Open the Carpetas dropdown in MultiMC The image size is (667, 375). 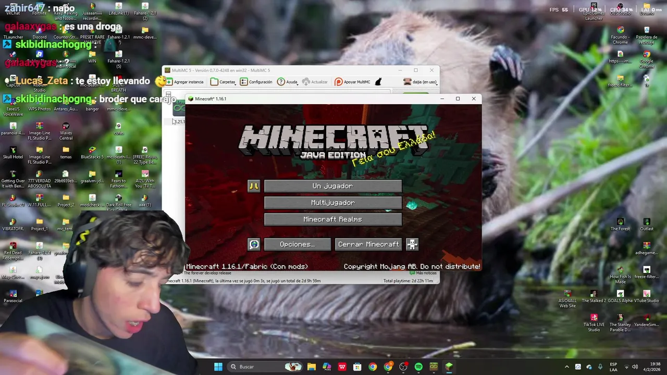[x=224, y=82]
